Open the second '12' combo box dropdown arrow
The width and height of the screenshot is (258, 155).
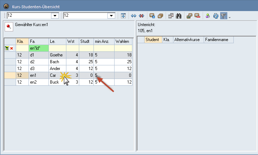(x=111, y=16)
